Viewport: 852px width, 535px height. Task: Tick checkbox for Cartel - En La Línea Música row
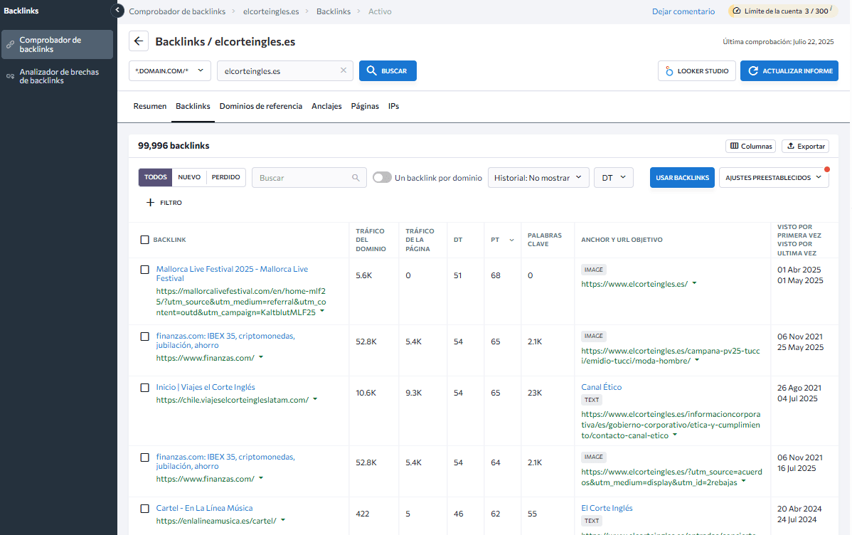point(144,509)
